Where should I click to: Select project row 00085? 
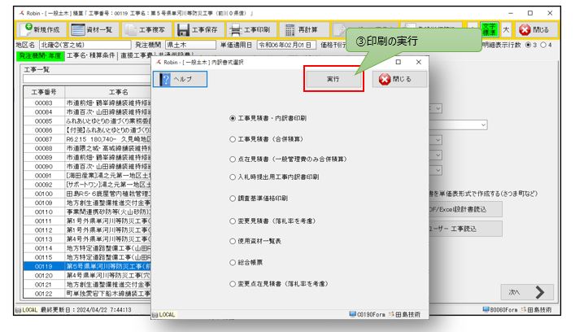tap(87, 121)
